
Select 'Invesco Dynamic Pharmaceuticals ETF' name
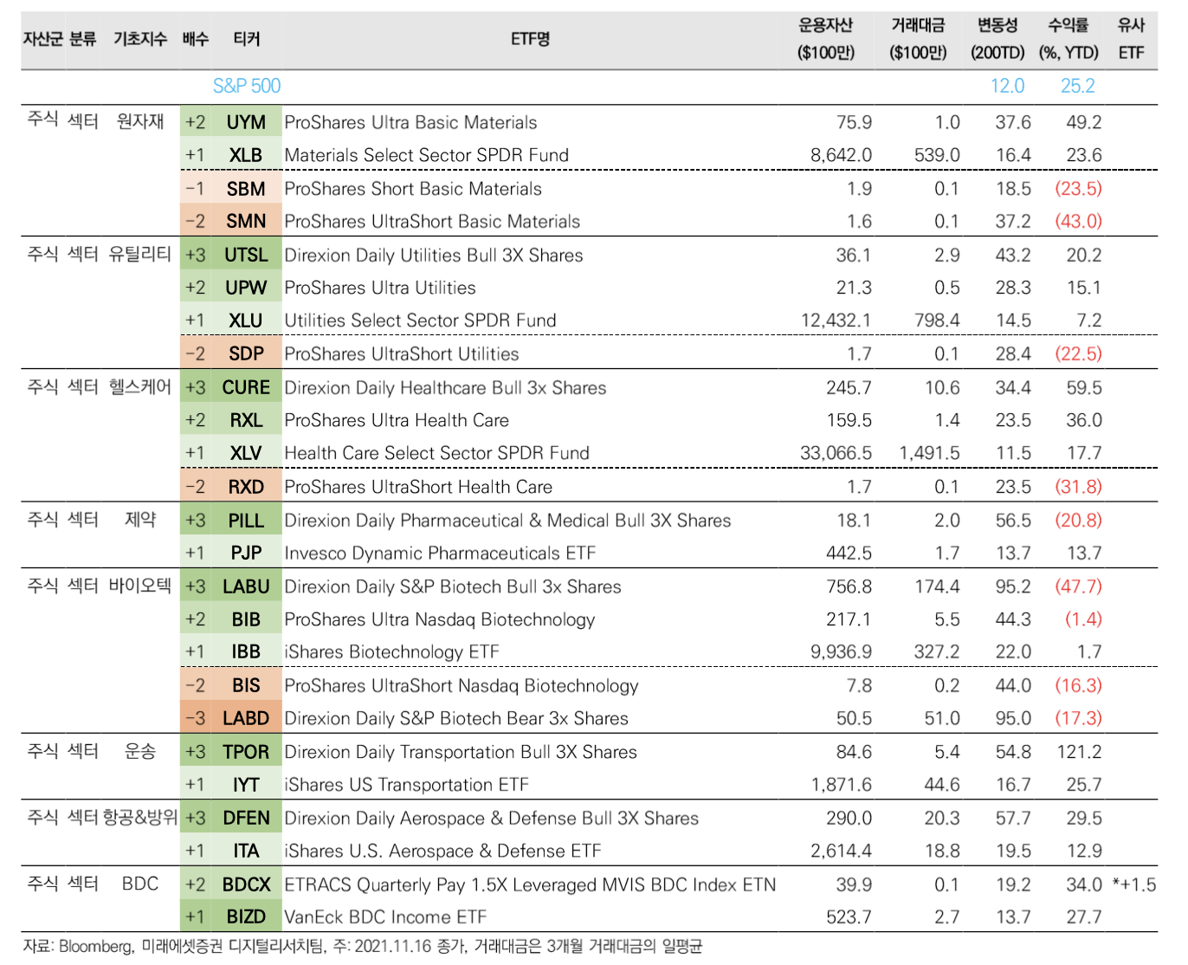(x=440, y=553)
